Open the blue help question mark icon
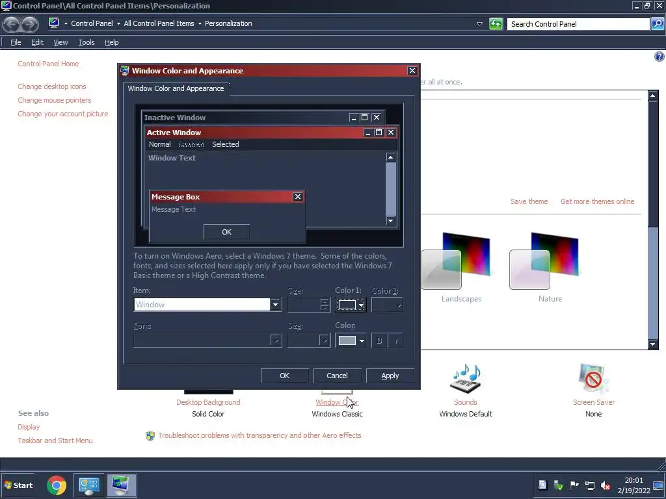666x499 pixels. (x=659, y=57)
